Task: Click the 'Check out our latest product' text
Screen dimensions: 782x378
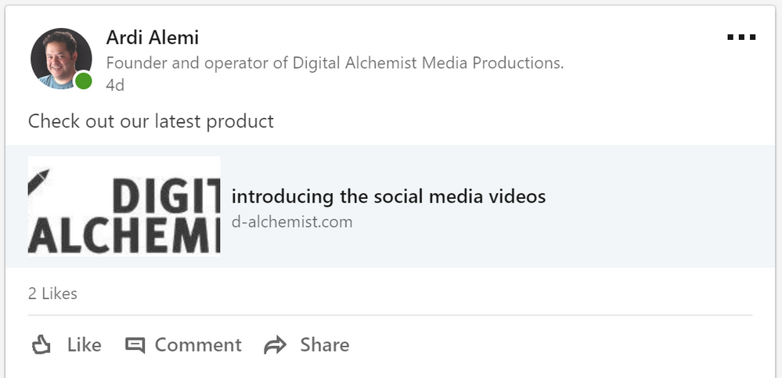Action: pyautogui.click(x=151, y=121)
